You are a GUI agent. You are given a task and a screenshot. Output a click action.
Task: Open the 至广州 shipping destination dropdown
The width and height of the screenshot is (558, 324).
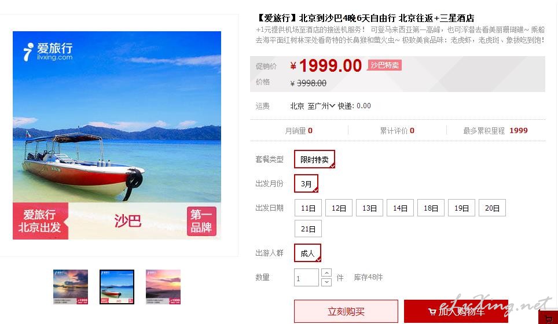pyautogui.click(x=321, y=106)
